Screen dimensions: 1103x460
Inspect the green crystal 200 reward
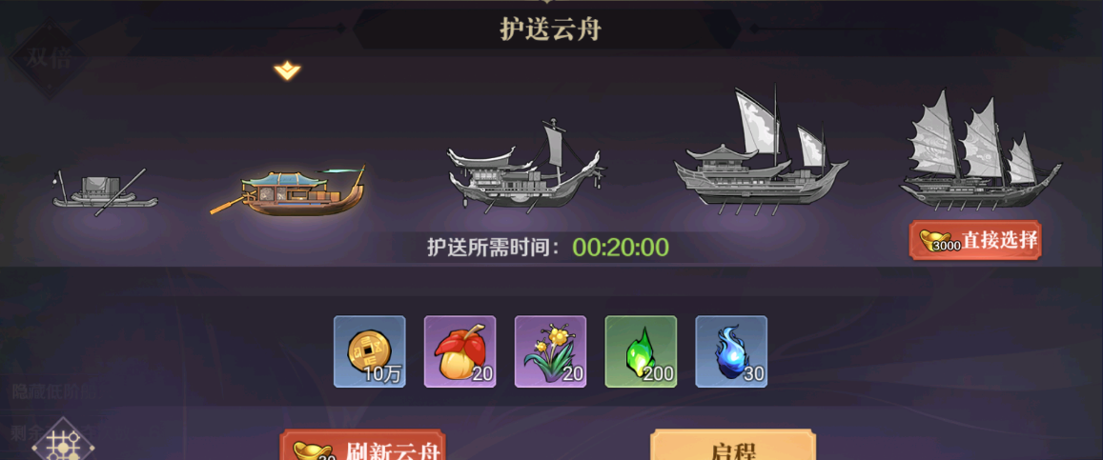[641, 351]
